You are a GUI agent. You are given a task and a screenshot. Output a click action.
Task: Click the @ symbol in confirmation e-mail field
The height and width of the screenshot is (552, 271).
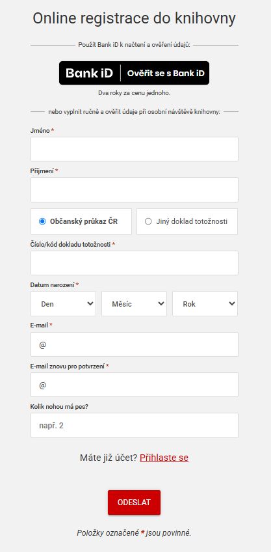[42, 385]
